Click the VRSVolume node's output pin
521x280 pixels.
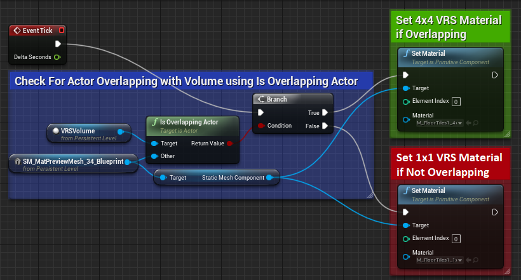[x=121, y=131]
